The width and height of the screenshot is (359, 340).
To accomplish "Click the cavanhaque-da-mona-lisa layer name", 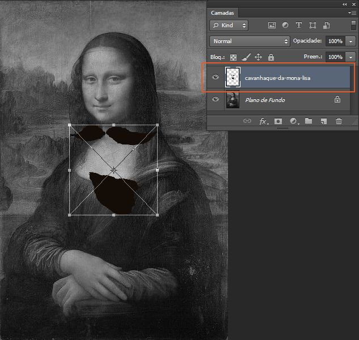I will [x=277, y=78].
